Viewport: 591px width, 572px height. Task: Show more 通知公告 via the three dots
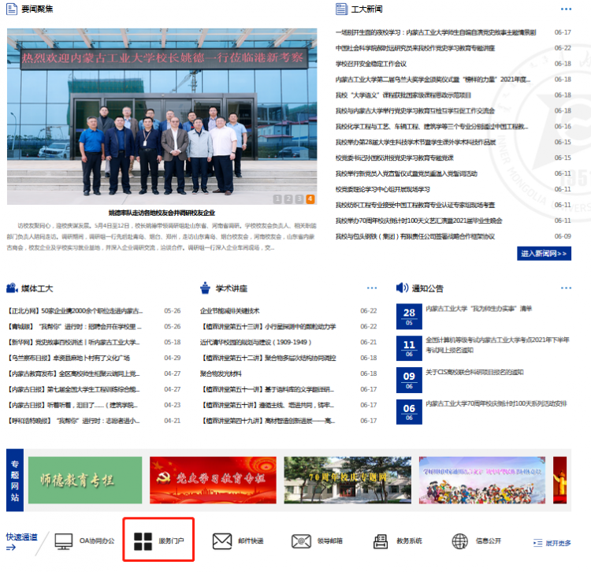click(566, 288)
